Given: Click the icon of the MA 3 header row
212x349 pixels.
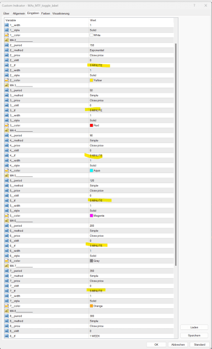Looking at the screenshot, I should [x=7, y=85].
